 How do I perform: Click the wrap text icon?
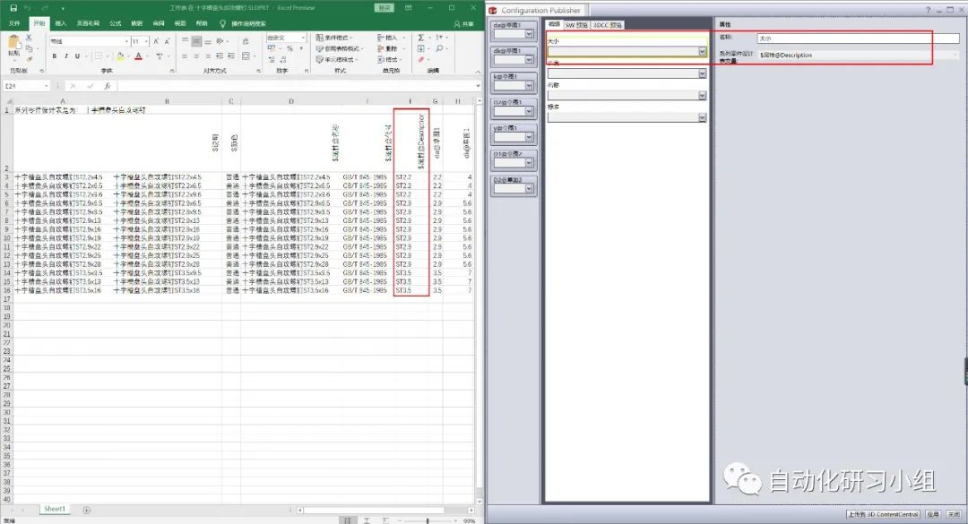pos(245,41)
